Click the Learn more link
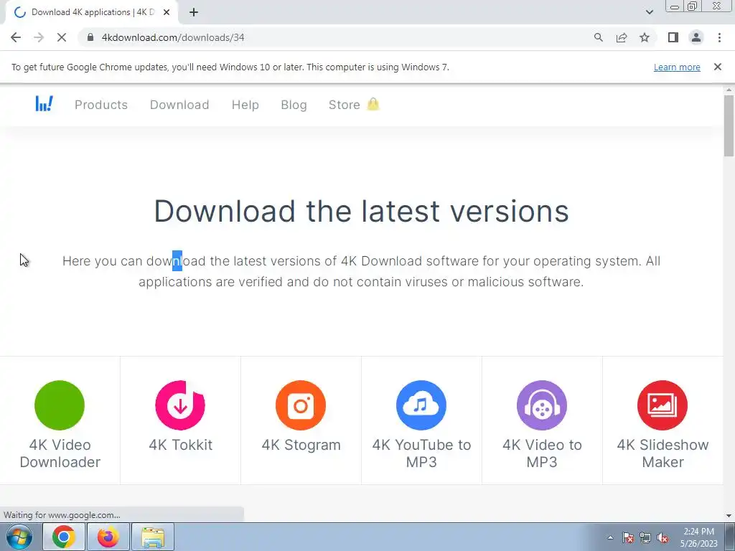 [677, 67]
